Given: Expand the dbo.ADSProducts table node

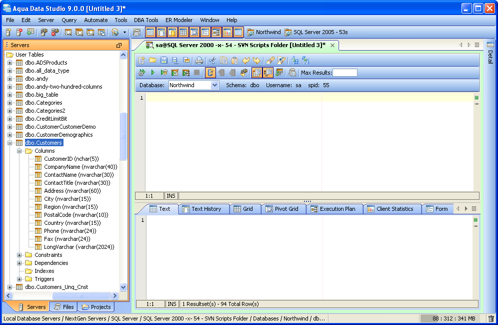Looking at the screenshot, I should [x=10, y=63].
